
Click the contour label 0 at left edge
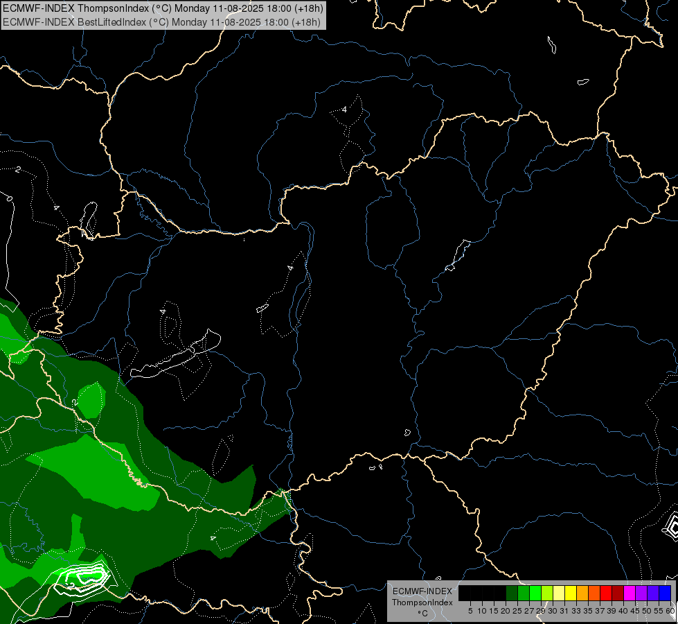9,199
